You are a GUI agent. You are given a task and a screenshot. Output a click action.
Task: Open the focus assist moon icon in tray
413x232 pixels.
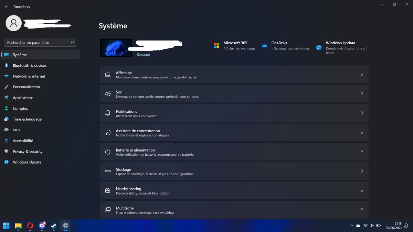tap(406, 226)
